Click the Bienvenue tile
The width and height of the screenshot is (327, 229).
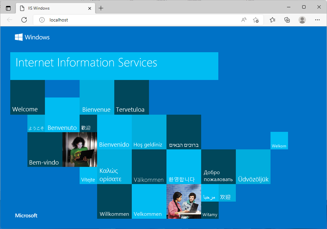pyautogui.click(x=97, y=97)
